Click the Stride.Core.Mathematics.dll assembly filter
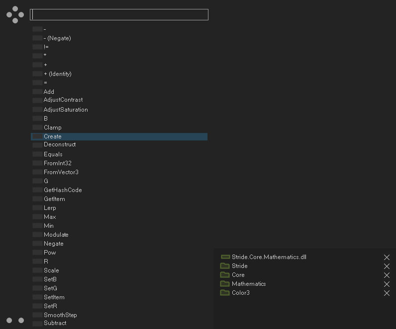 [x=269, y=257]
